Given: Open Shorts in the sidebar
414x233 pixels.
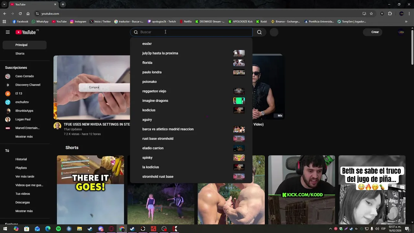Looking at the screenshot, I should tap(25, 53).
